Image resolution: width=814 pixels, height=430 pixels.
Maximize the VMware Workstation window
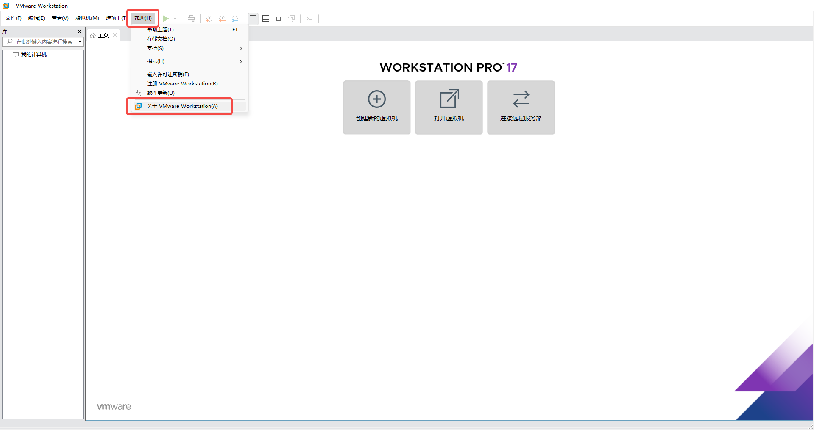[x=783, y=6]
